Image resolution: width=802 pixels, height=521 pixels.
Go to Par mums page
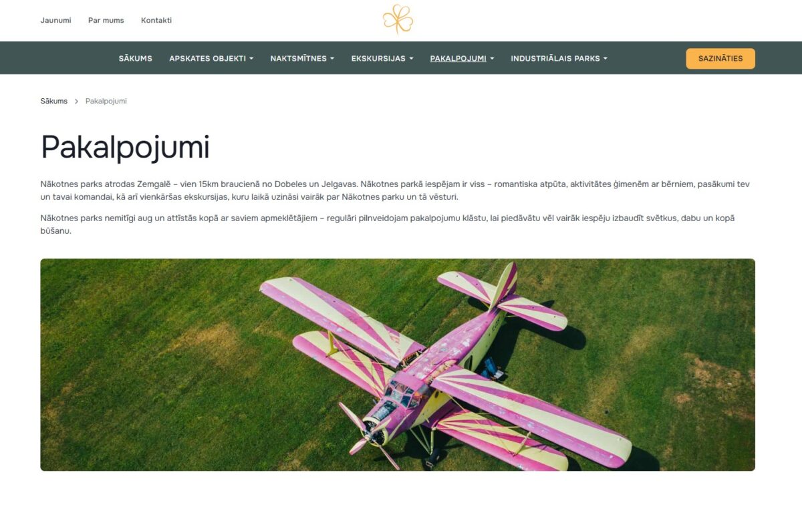[106, 20]
